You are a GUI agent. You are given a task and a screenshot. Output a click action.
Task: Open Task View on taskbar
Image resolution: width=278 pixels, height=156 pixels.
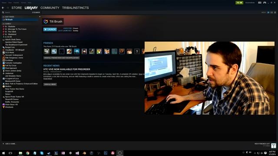pos(10,153)
